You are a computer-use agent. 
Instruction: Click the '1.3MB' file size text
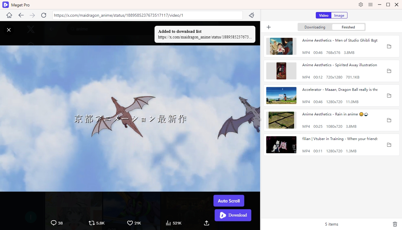tap(351, 151)
